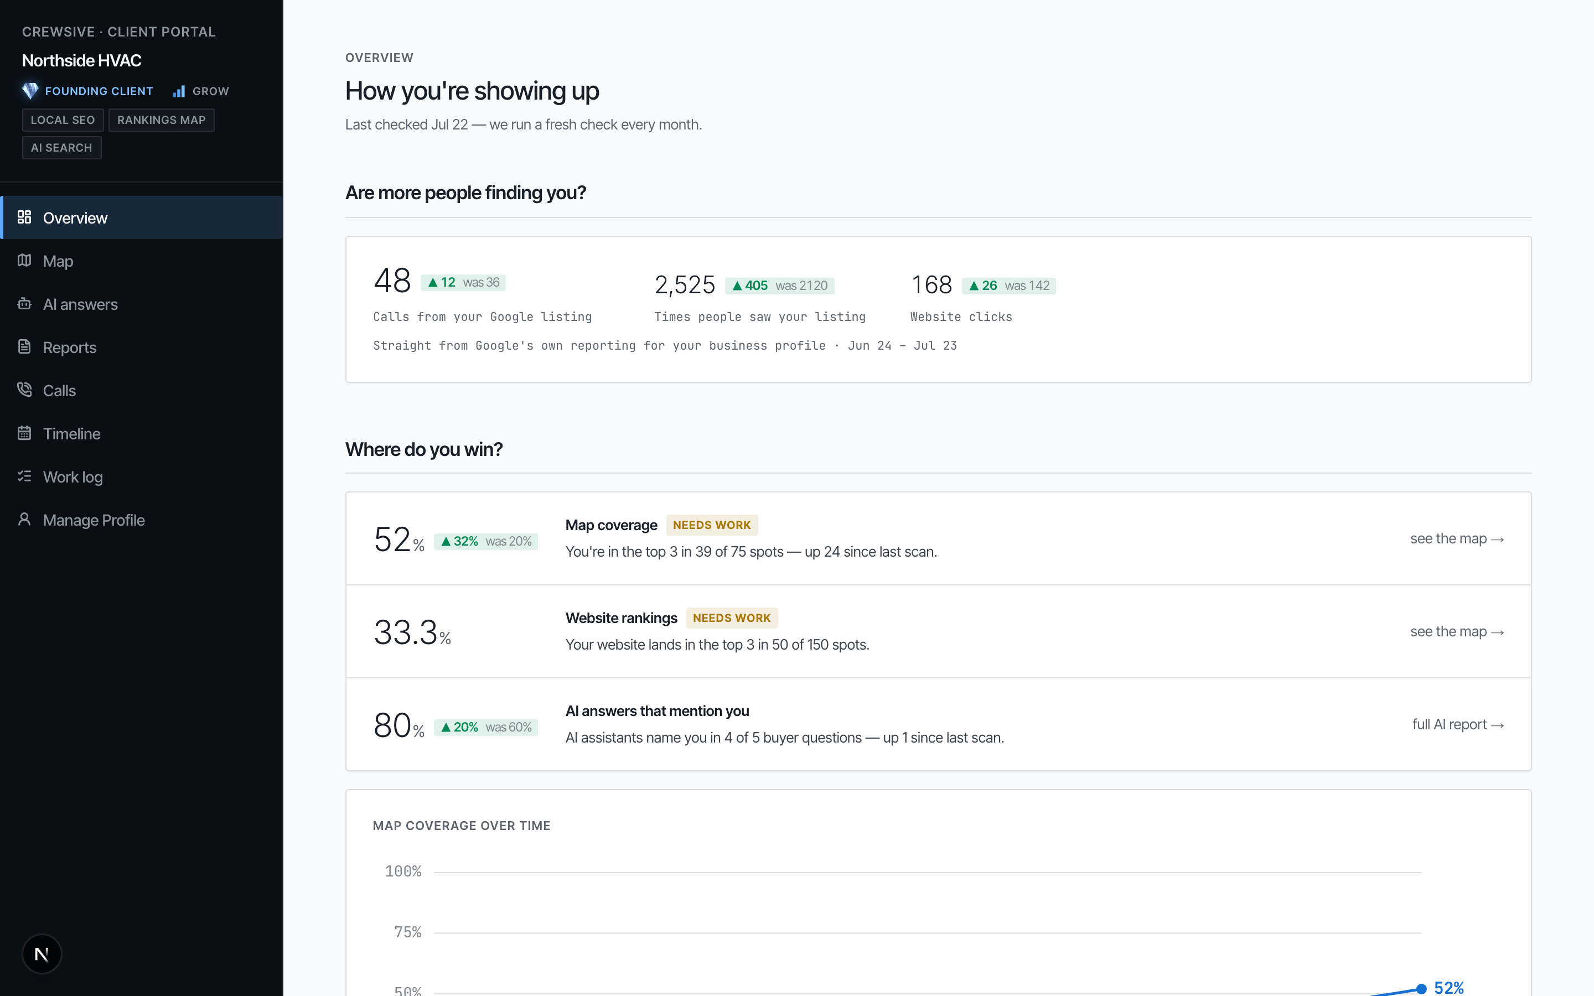Click NEEDS WORK badge beside Map coverage
The image size is (1594, 996).
pos(711,525)
